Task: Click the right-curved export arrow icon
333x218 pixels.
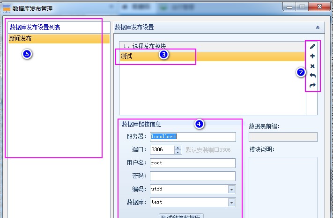Action: tap(312, 85)
